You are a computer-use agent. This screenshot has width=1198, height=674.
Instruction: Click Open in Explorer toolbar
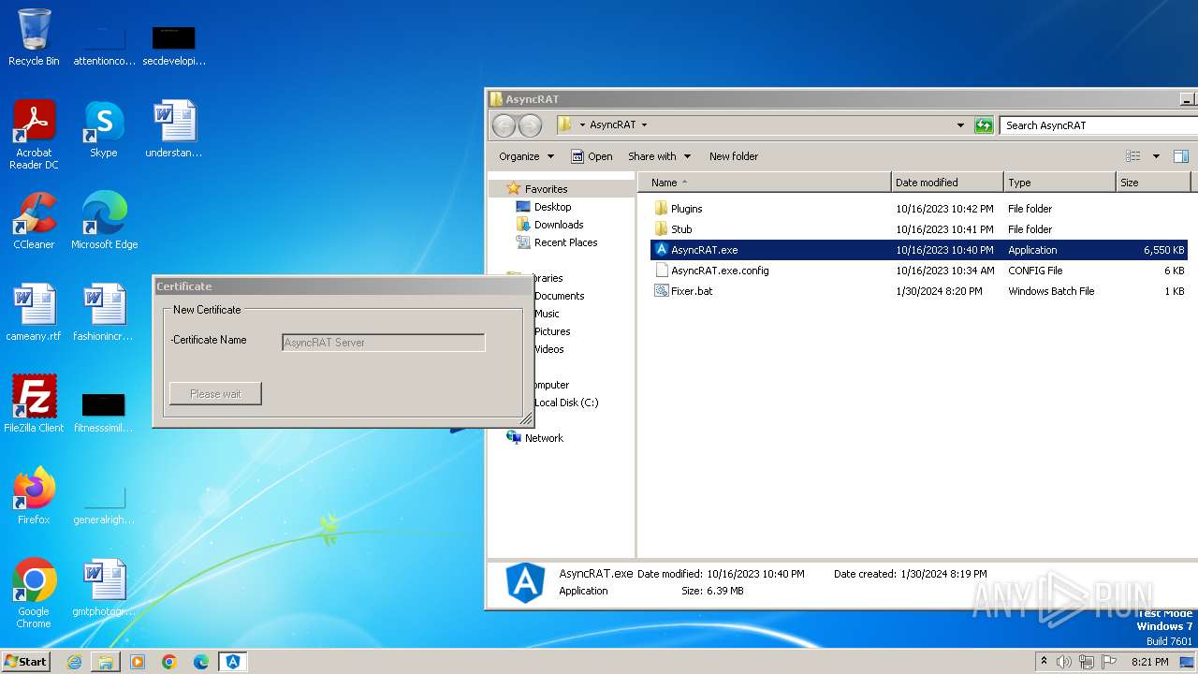(x=592, y=156)
